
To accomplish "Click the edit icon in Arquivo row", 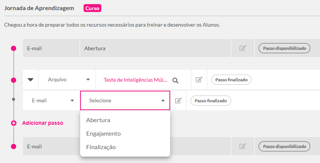I will (199, 79).
